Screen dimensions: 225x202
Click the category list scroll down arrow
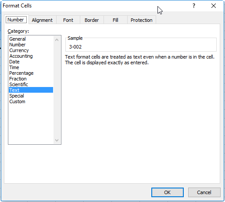(x=57, y=140)
